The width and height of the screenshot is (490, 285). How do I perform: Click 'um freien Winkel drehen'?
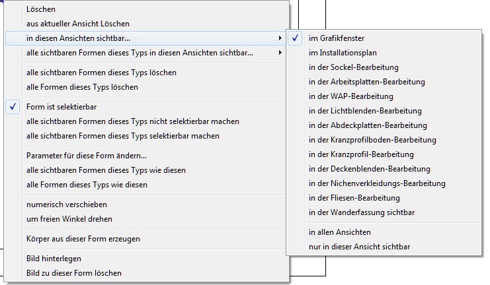tap(69, 219)
